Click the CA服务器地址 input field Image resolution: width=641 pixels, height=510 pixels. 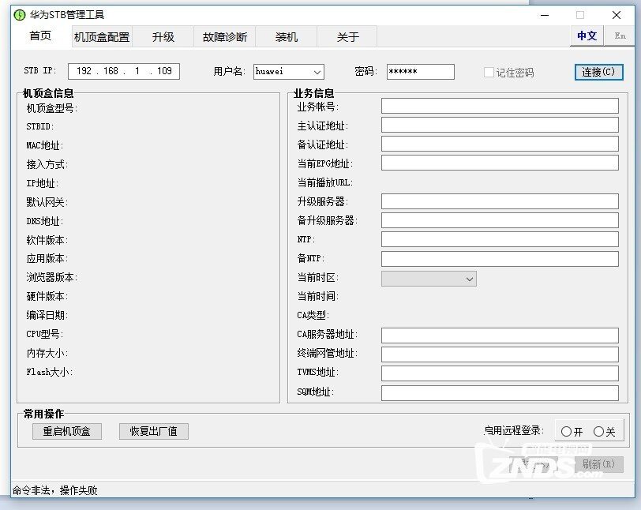click(500, 336)
